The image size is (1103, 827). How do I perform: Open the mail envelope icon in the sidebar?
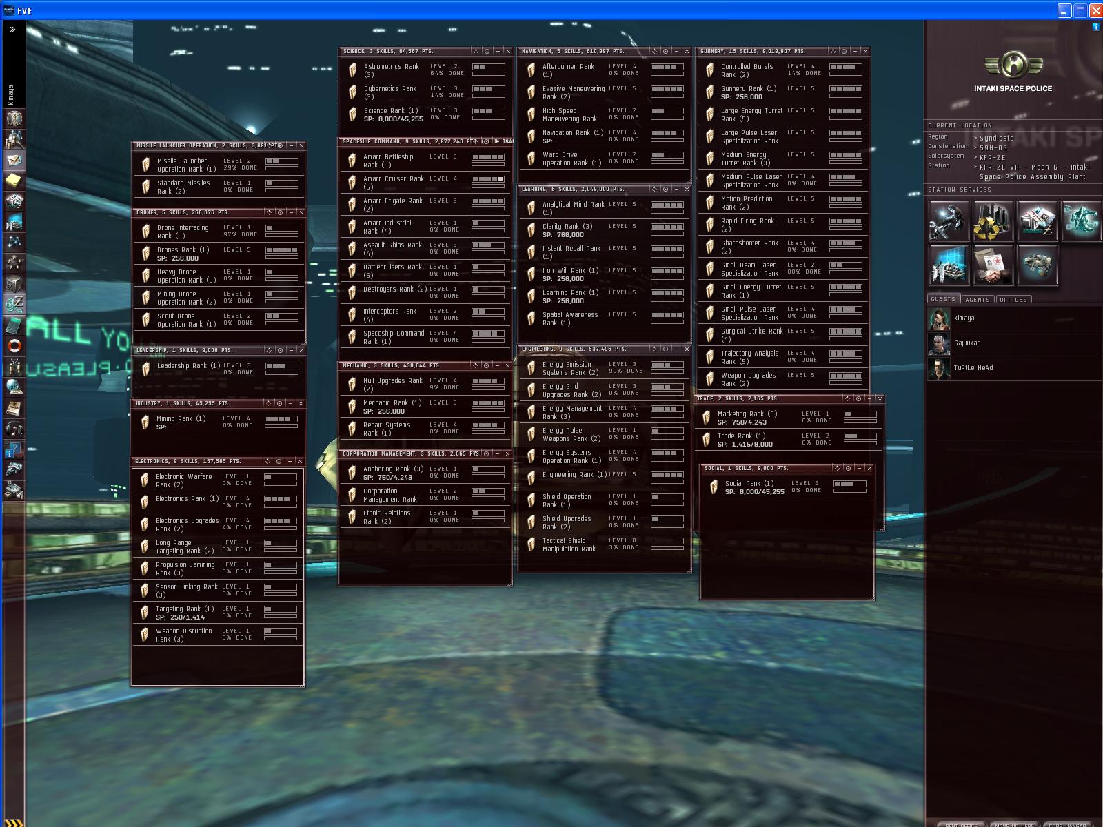pos(14,160)
